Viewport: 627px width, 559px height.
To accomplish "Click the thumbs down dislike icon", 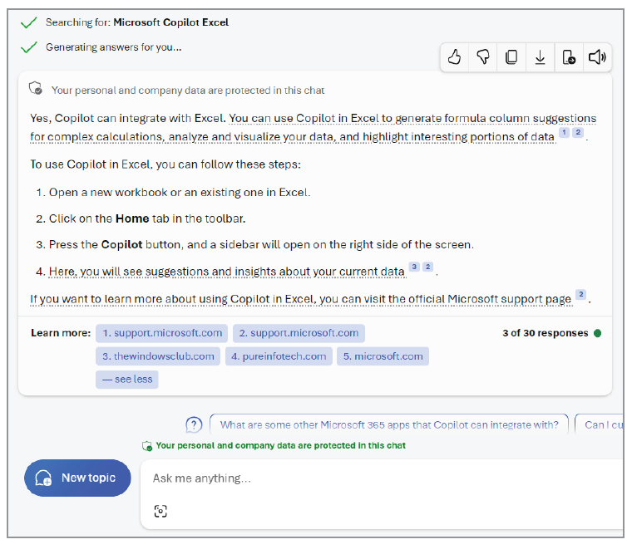I will tap(482, 57).
